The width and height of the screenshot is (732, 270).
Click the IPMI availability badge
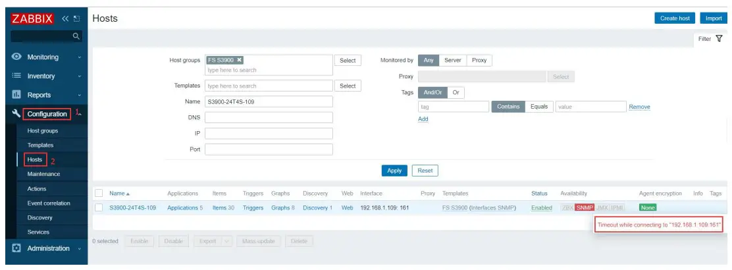click(617, 208)
